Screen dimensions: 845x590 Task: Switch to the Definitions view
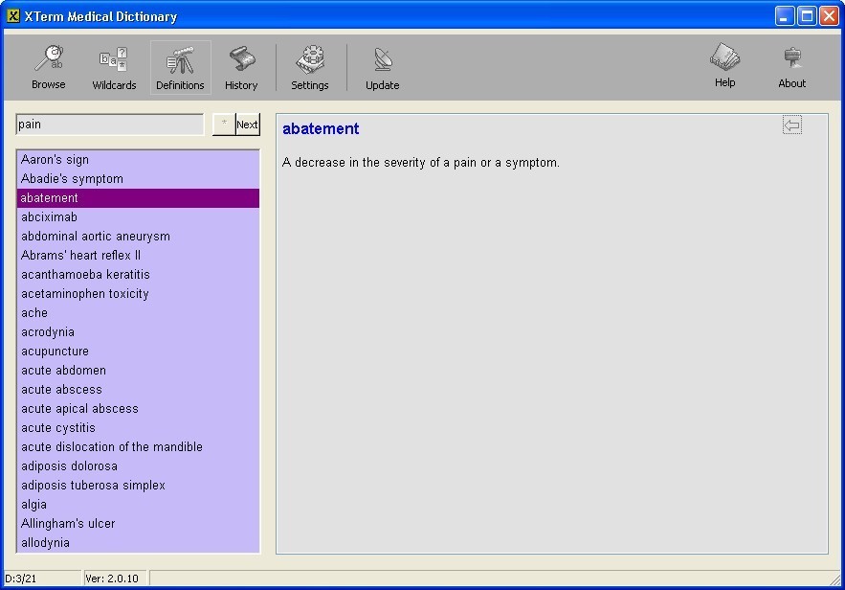[180, 65]
